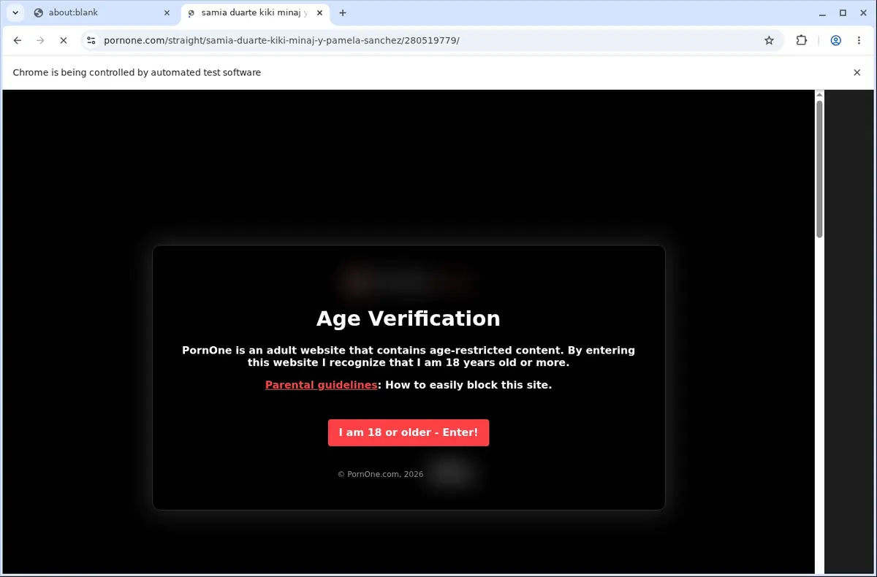This screenshot has height=577, width=877.
Task: Click the address bar URL field
Action: (x=431, y=41)
